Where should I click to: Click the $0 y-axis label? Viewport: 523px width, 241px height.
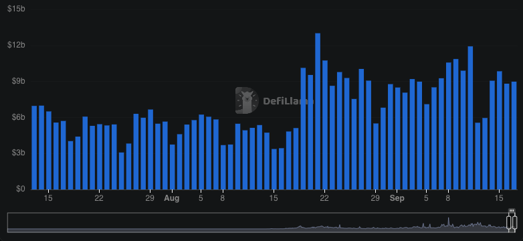point(20,189)
